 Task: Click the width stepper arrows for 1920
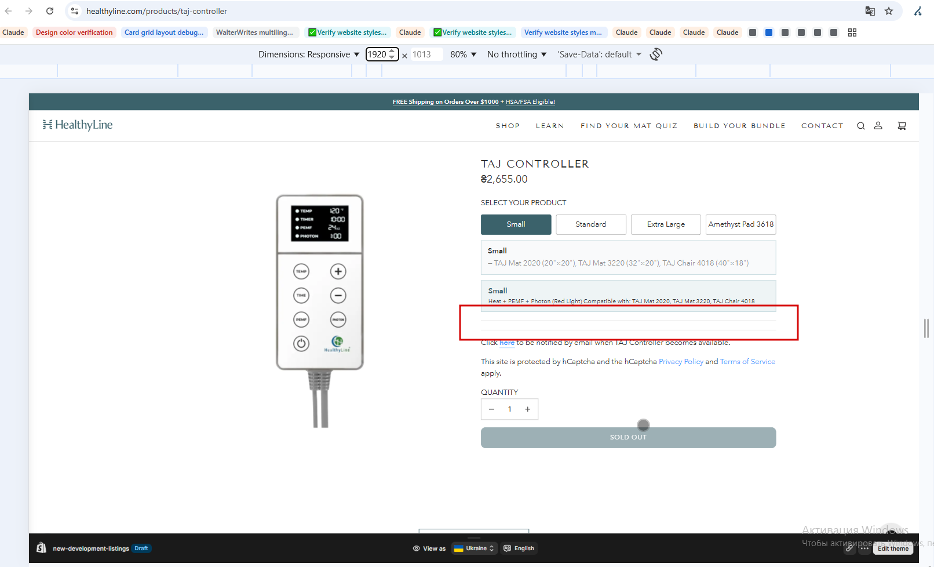[392, 54]
